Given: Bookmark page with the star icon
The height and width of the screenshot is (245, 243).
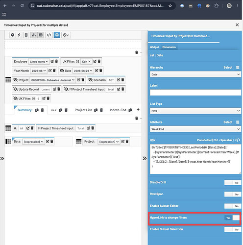Looking at the screenshot, I should tap(170, 6).
